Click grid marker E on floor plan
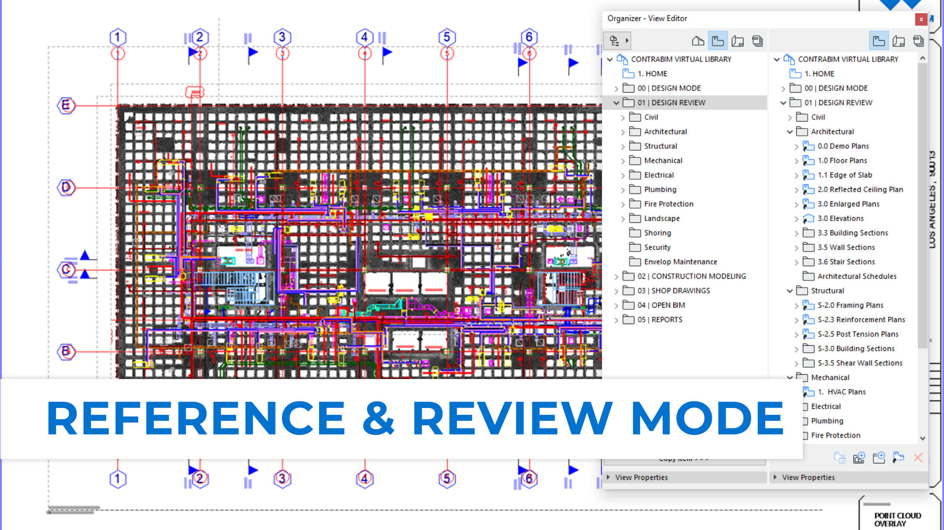 (66, 105)
